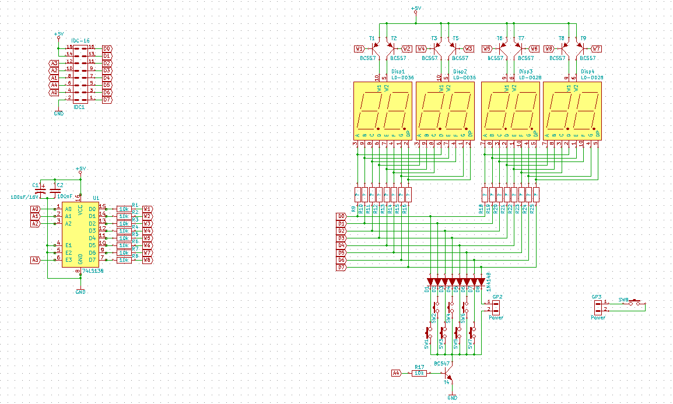The width and height of the screenshot is (673, 404).
Task: Click the W3 net label beside R3
Action: tap(147, 223)
